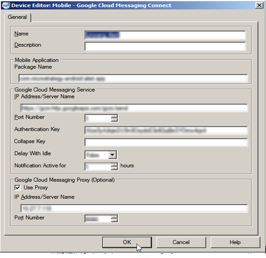Click the Notification Active for label
This screenshot has width=266, height=258.
pyautogui.click(x=40, y=166)
